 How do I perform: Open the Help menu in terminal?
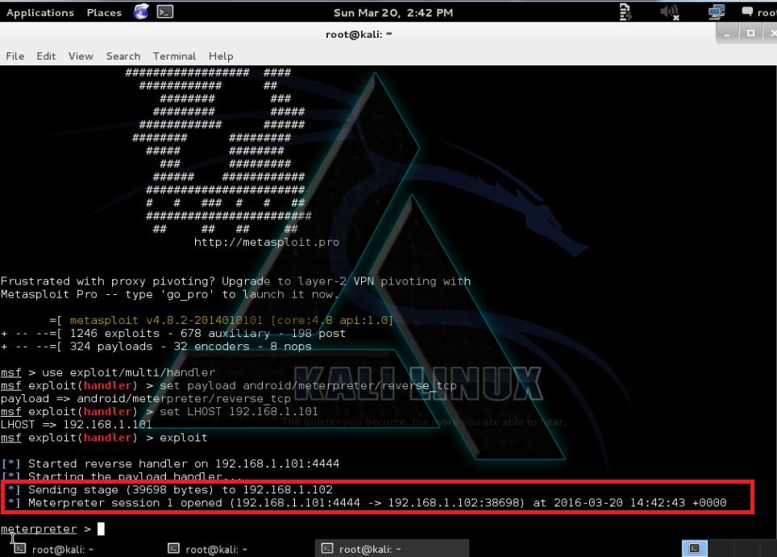(x=221, y=56)
